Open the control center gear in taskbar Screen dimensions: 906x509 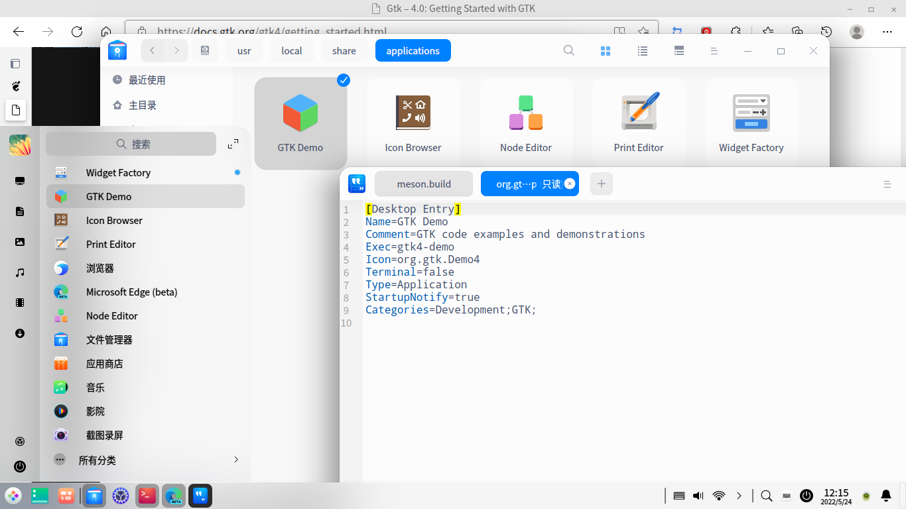(x=120, y=495)
